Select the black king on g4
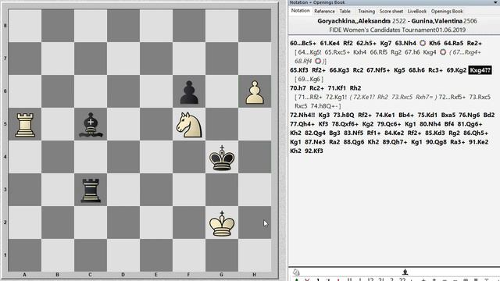500x281 pixels. [222, 158]
